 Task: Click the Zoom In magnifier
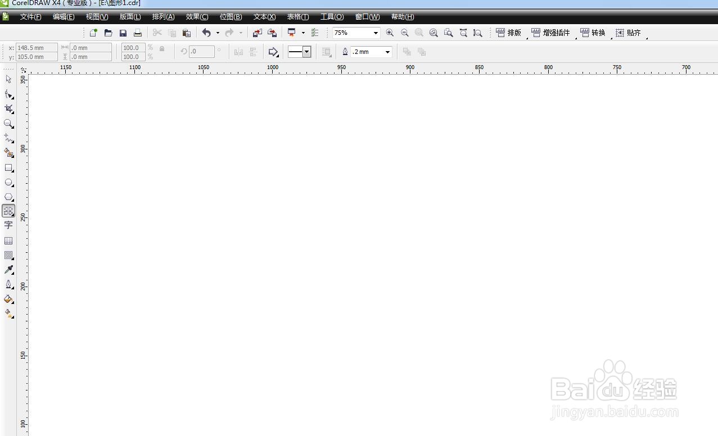click(x=390, y=33)
